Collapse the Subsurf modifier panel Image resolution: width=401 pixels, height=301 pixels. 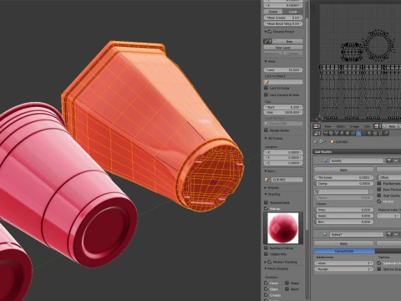click(x=317, y=234)
